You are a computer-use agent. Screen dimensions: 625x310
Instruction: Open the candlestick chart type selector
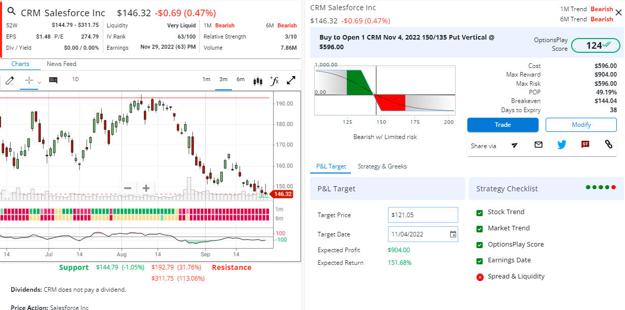(258, 81)
